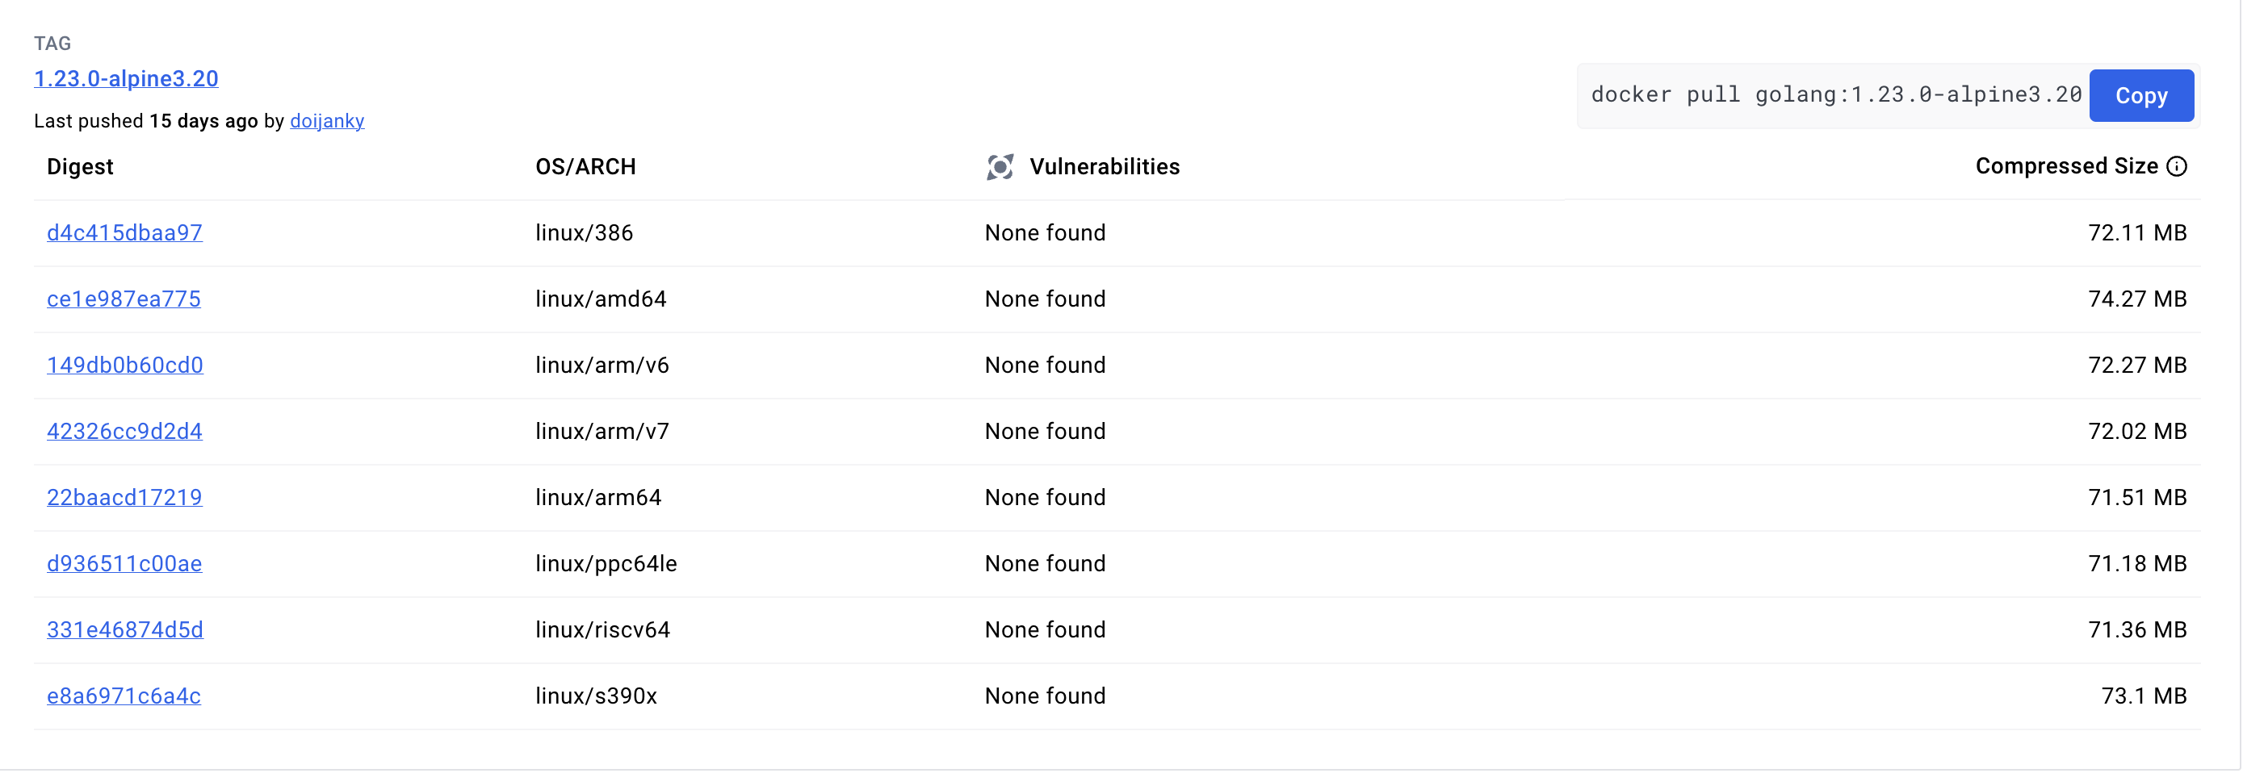The height and width of the screenshot is (773, 2243).
Task: Open the 1.23.0-alpine3.20 tag link
Action: tap(126, 78)
